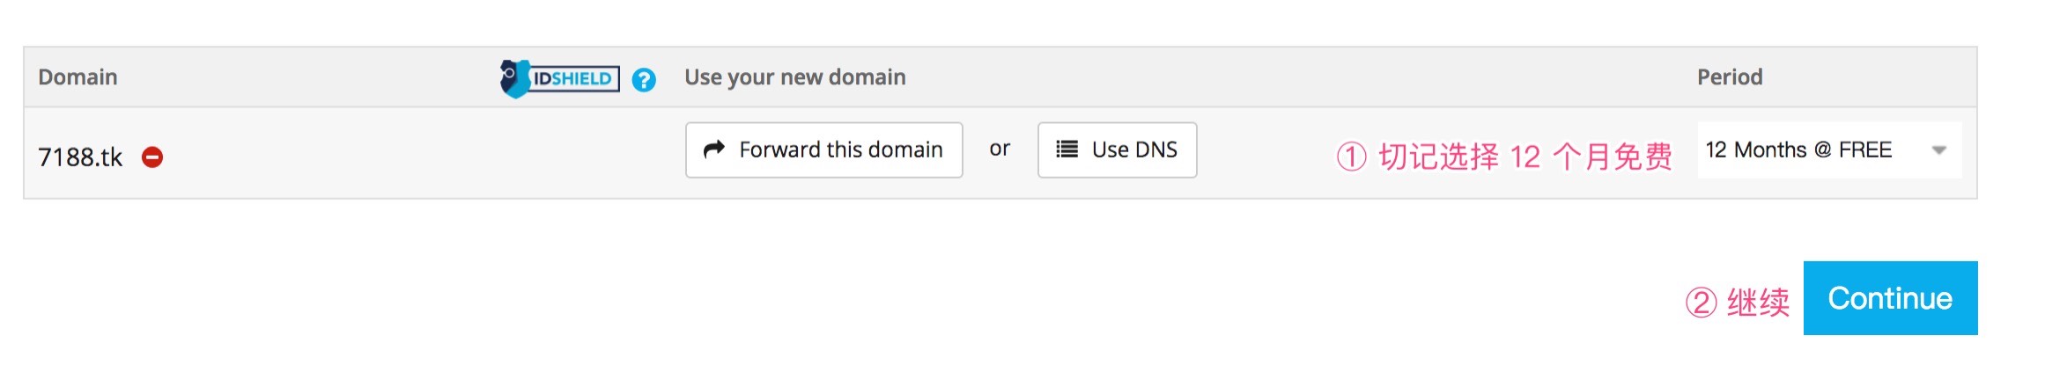This screenshot has height=365, width=2045.
Task: Click the circled number ② marker
Action: tap(1701, 303)
